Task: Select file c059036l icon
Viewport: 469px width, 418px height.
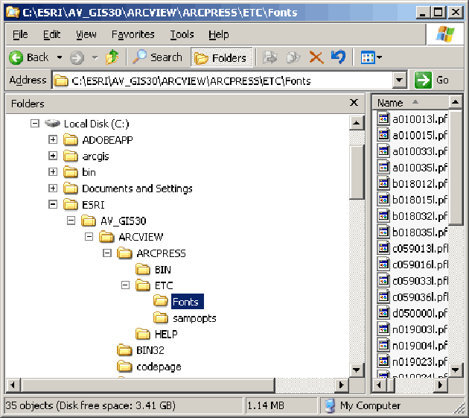Action: tap(383, 297)
